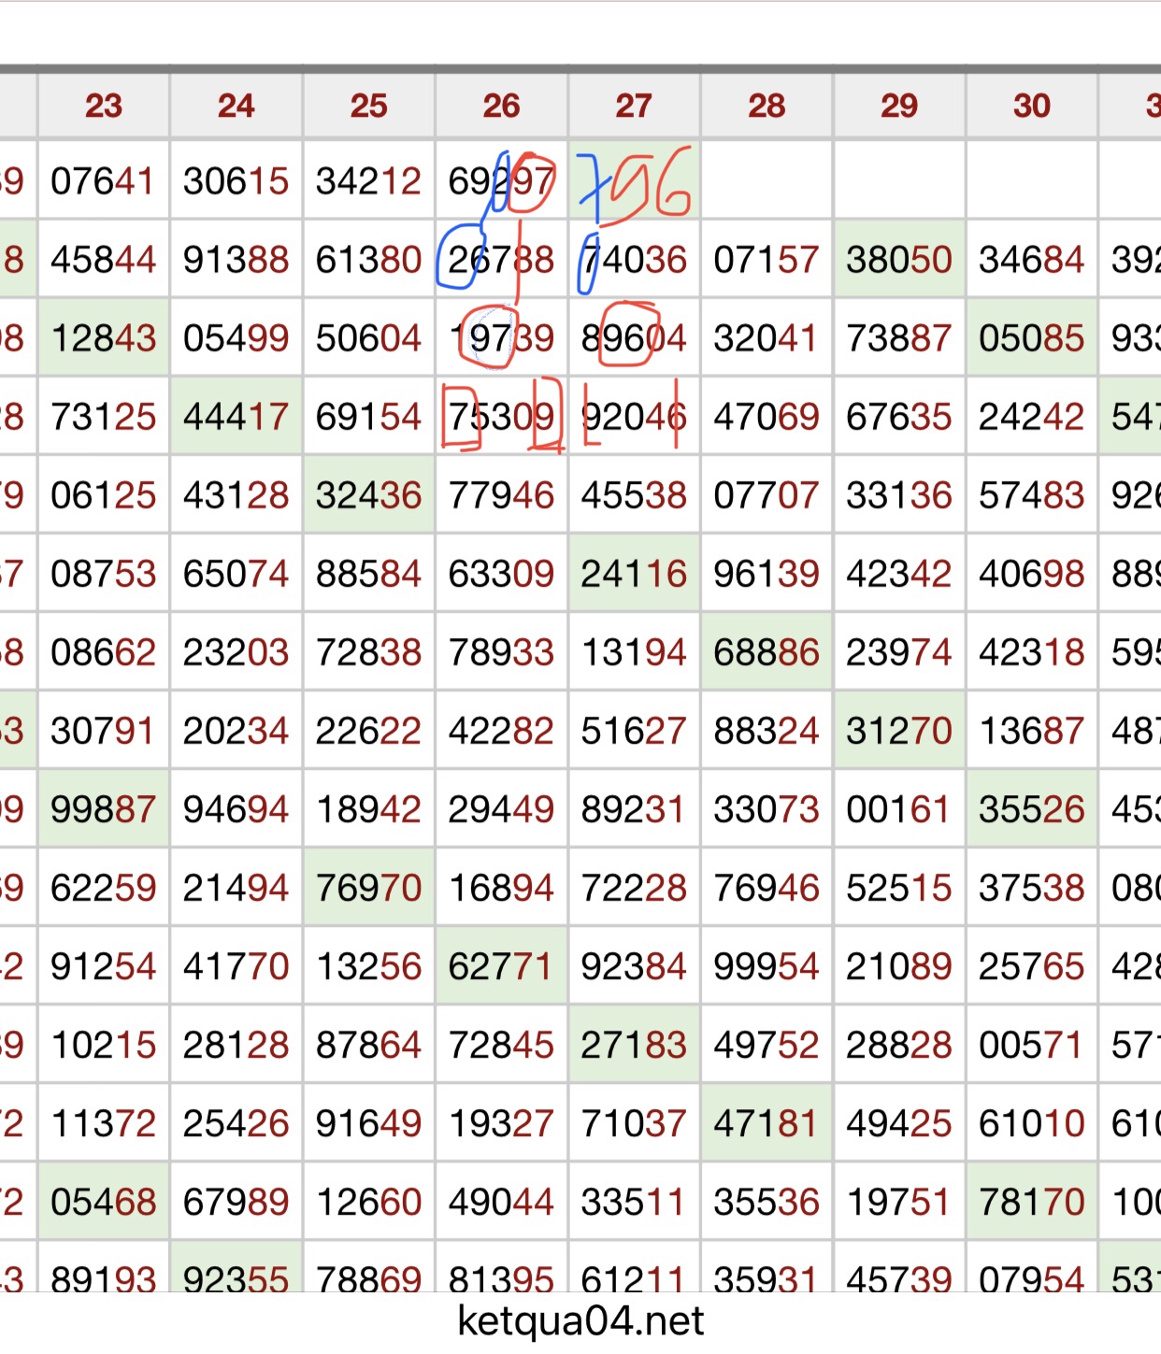Click the column header 30
This screenshot has width=1161, height=1354.
(1031, 106)
